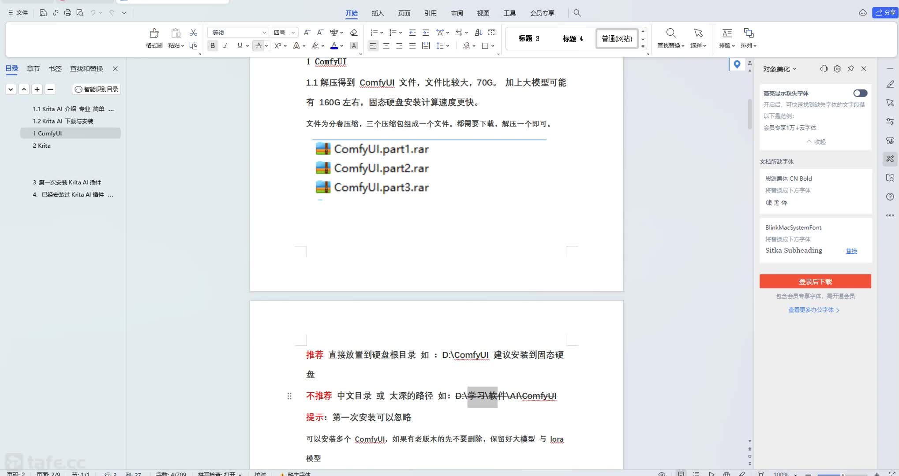The width and height of the screenshot is (899, 476).
Task: Cut selection with the scissors icon
Action: (x=193, y=33)
